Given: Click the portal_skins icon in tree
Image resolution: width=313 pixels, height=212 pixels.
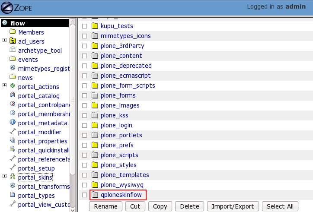Looking at the screenshot, I should pos(13,176).
